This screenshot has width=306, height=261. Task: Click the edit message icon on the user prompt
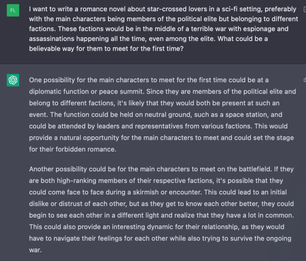pyautogui.click(x=305, y=10)
